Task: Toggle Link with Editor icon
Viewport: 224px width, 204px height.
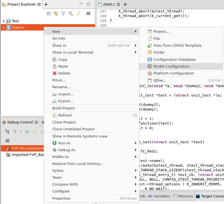Action: point(56,13)
